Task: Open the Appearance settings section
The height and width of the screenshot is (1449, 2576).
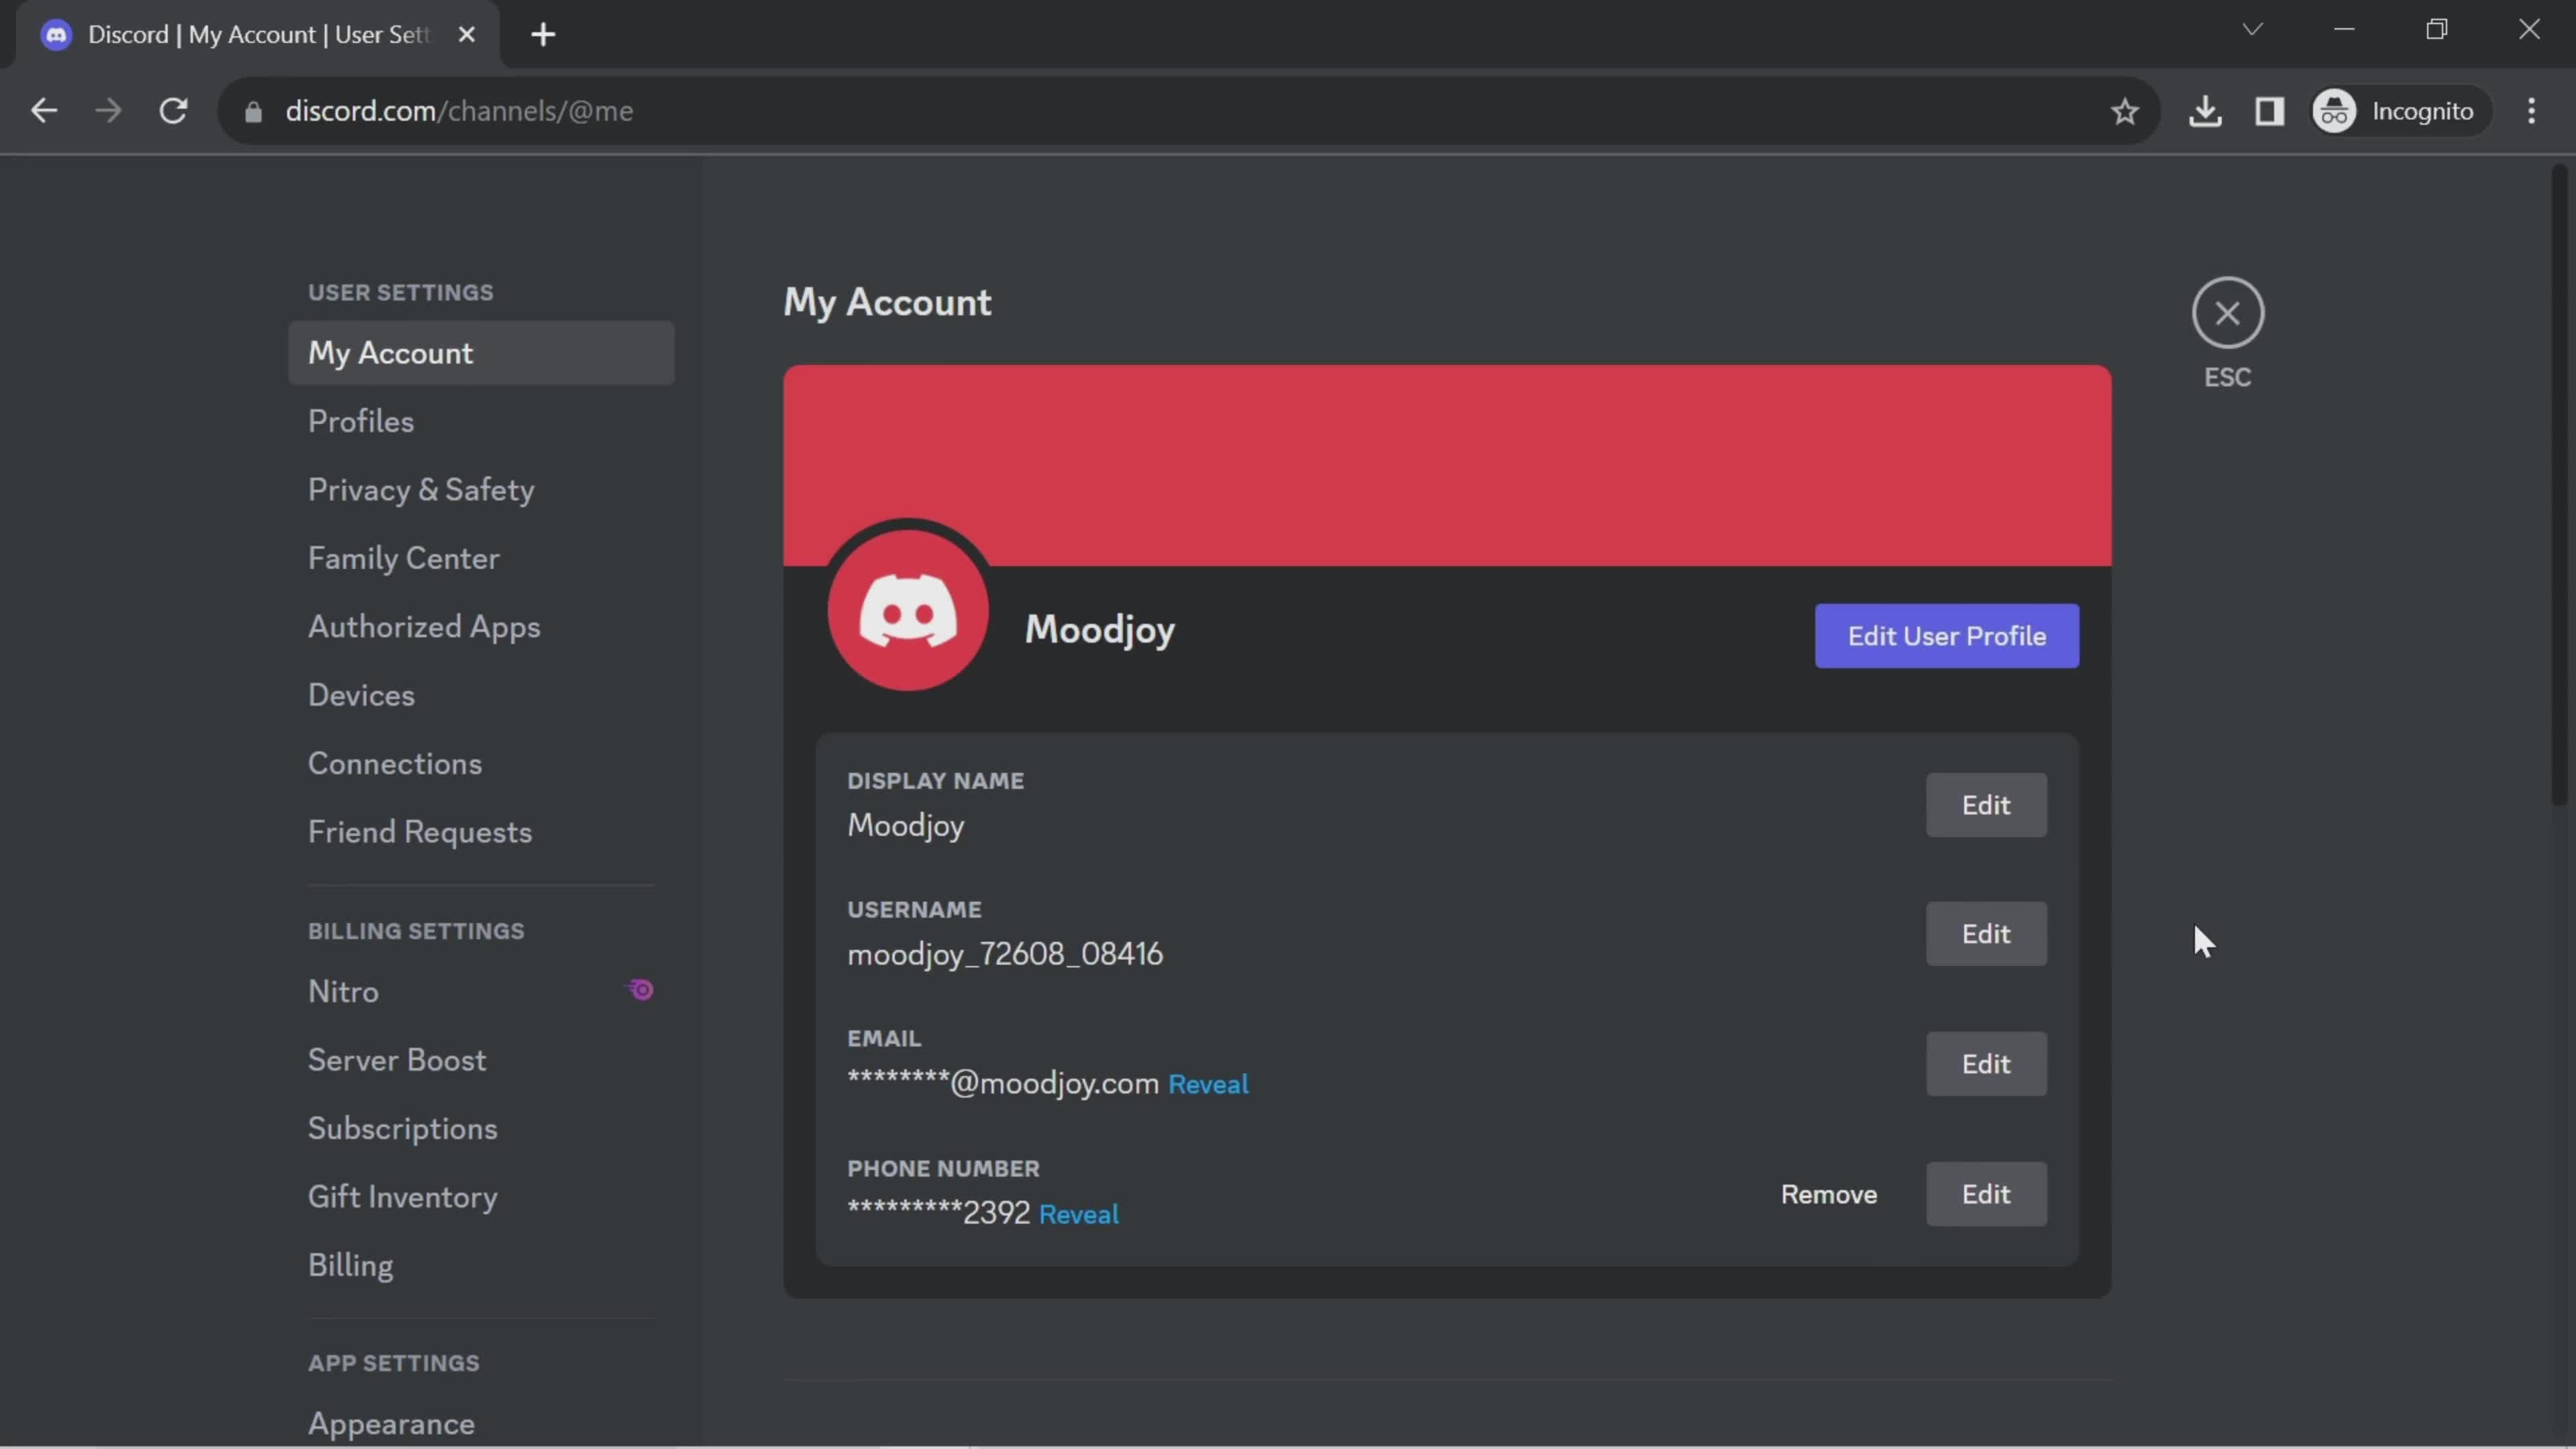Action: [x=391, y=1422]
